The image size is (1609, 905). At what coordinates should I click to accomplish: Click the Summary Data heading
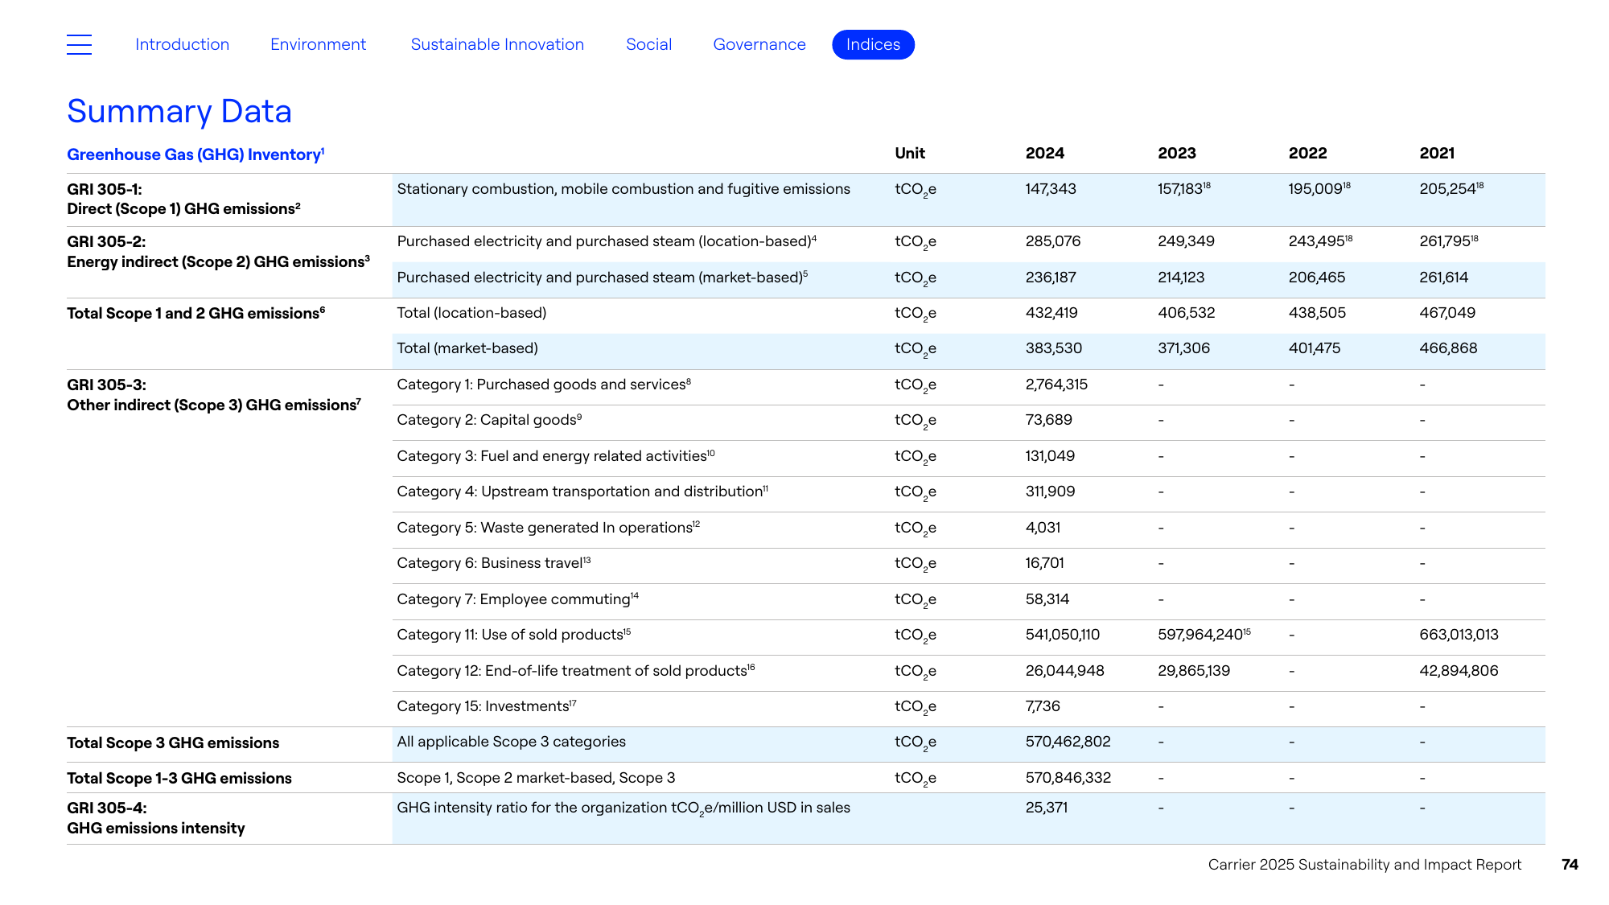pyautogui.click(x=179, y=111)
